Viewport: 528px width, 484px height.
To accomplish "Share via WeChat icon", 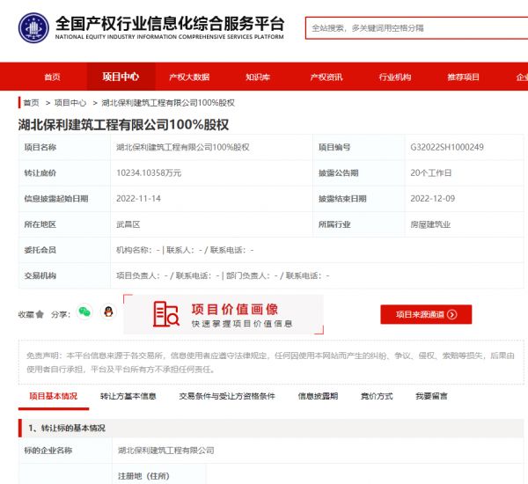I will 84,312.
